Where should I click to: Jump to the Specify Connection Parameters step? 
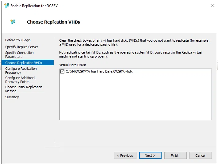pyautogui.click(x=19, y=54)
